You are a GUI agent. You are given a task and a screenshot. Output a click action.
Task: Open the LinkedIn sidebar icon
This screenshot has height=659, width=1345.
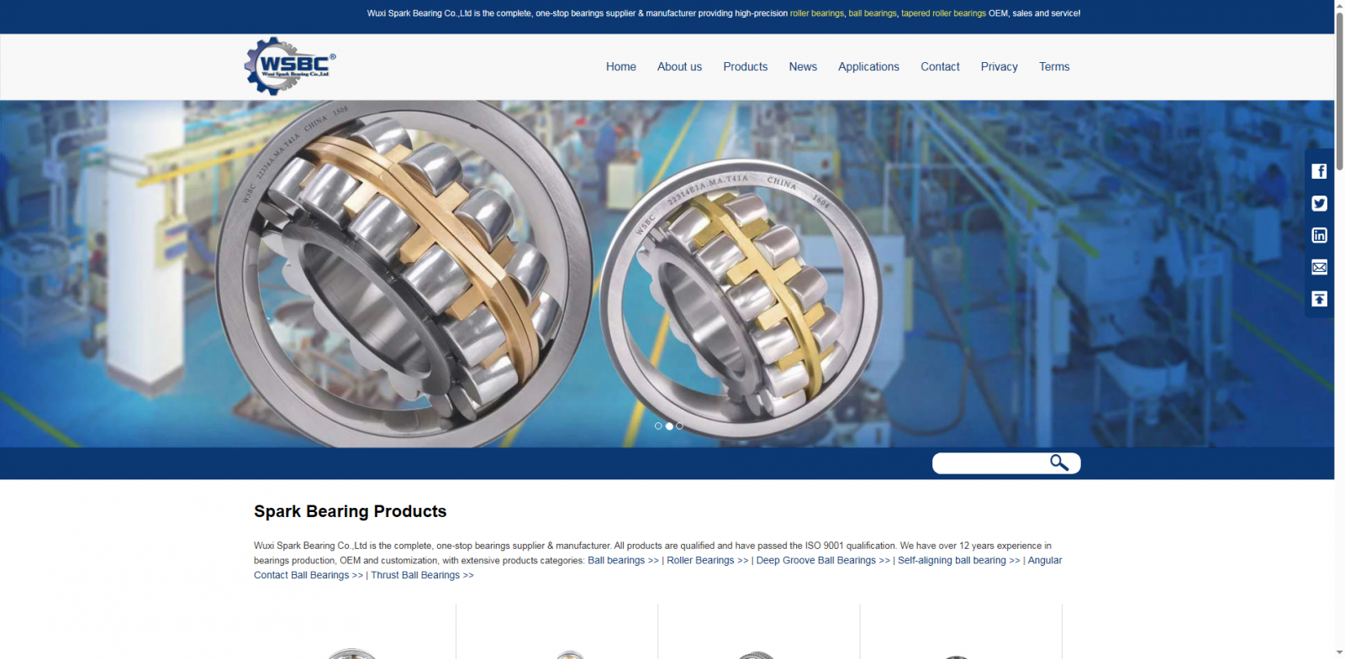tap(1319, 235)
